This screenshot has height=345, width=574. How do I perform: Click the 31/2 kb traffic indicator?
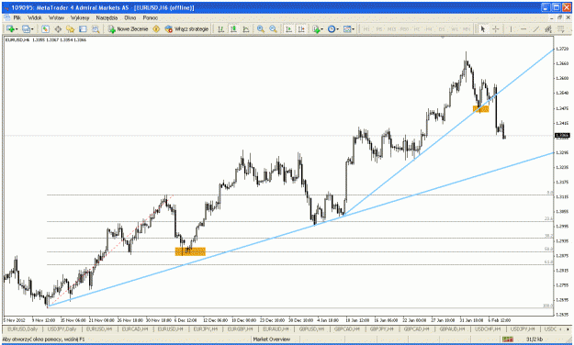535,339
